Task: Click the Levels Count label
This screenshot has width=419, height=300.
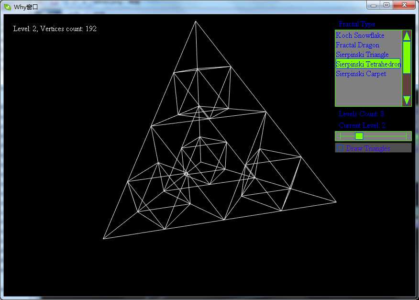Action: (x=361, y=114)
